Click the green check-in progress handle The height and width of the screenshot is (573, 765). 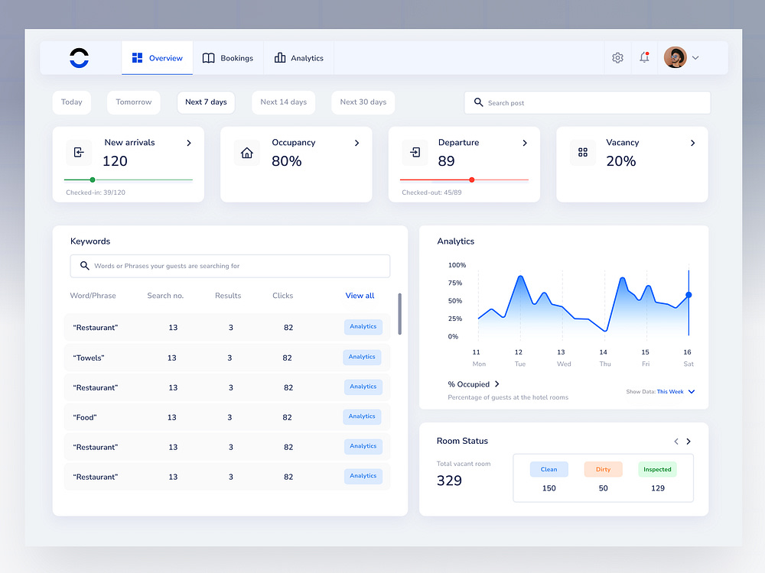(x=93, y=180)
